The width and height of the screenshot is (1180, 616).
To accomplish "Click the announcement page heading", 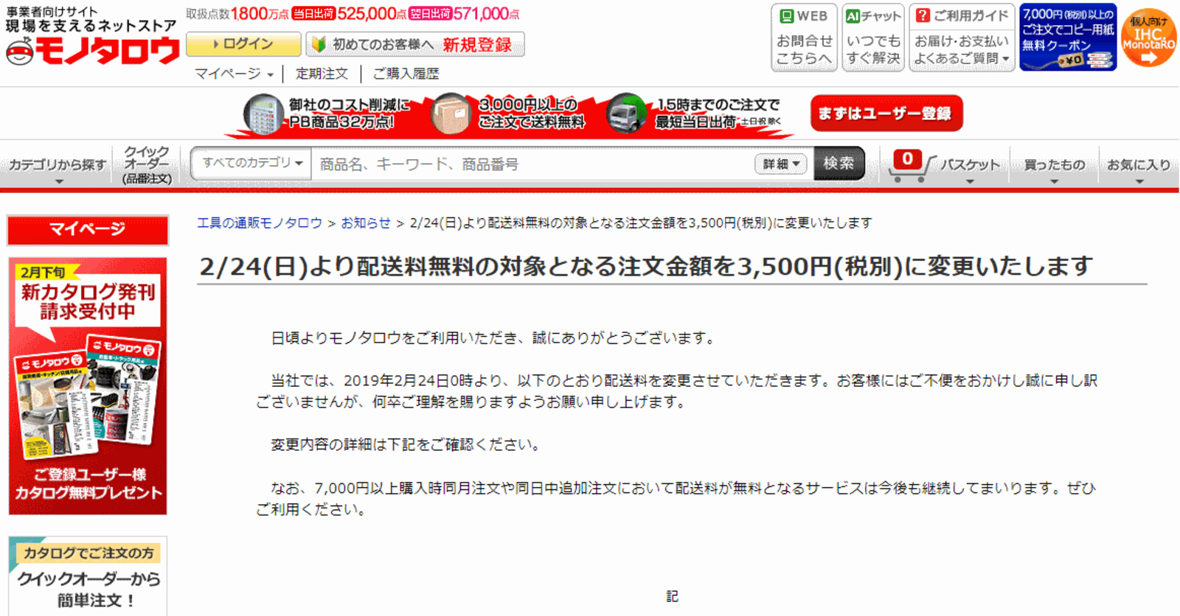I will [646, 266].
